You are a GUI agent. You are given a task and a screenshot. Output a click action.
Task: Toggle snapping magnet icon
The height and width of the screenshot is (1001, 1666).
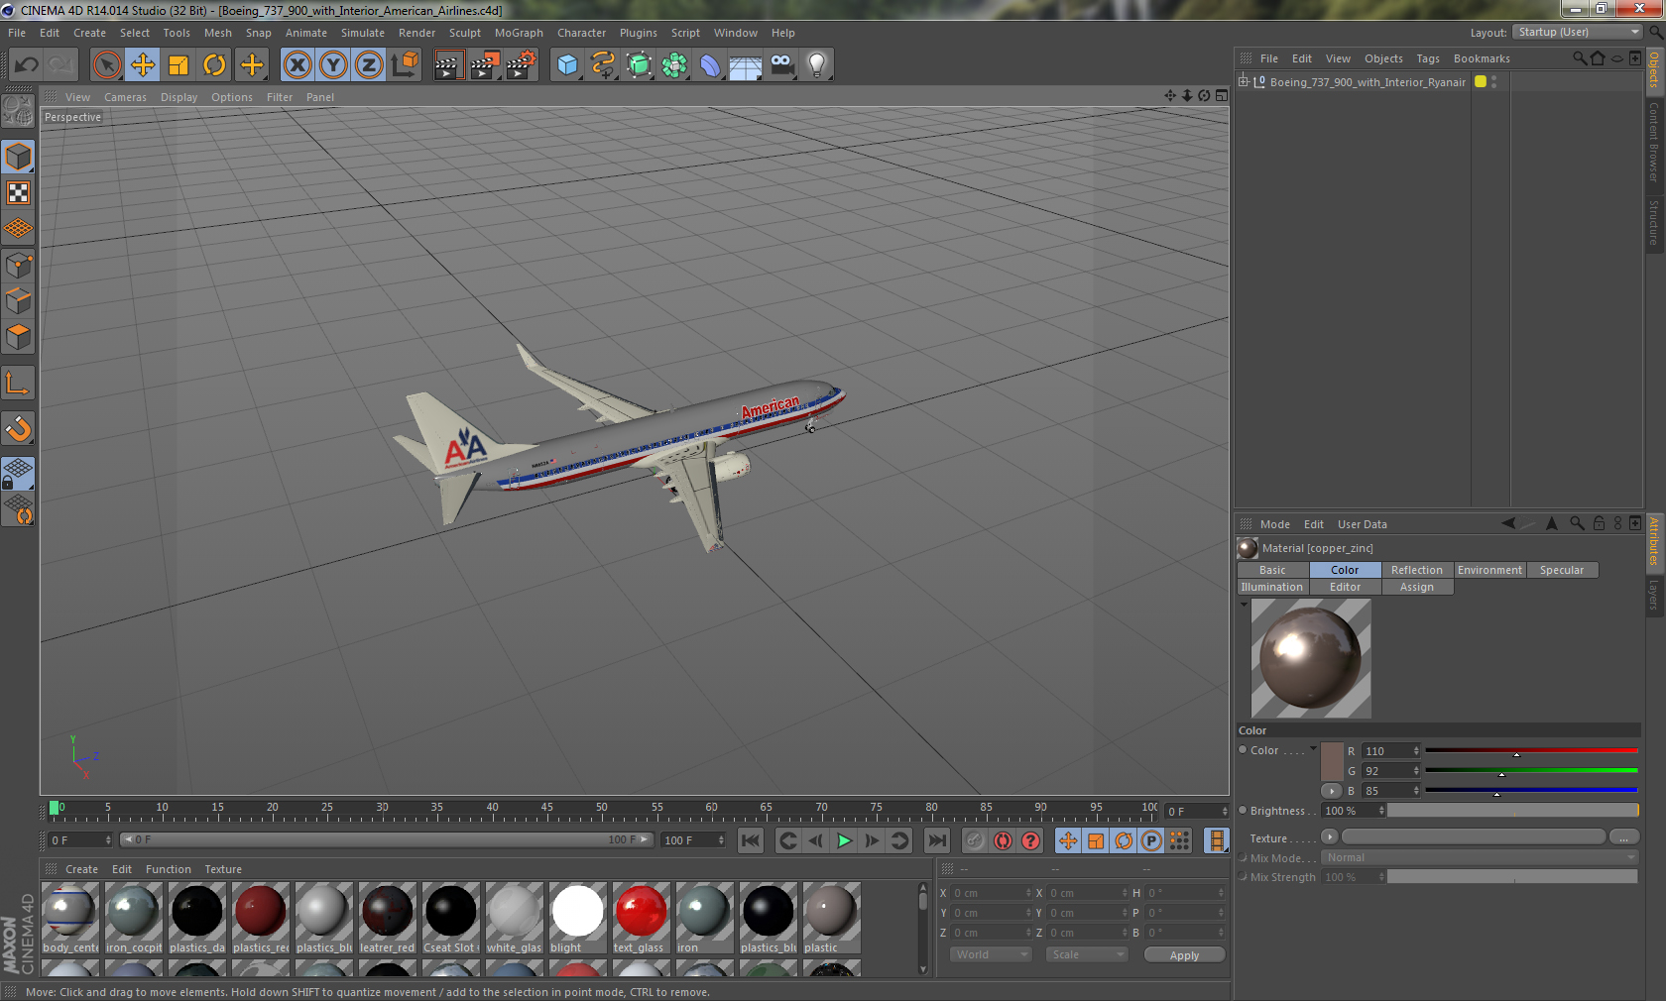coord(18,428)
